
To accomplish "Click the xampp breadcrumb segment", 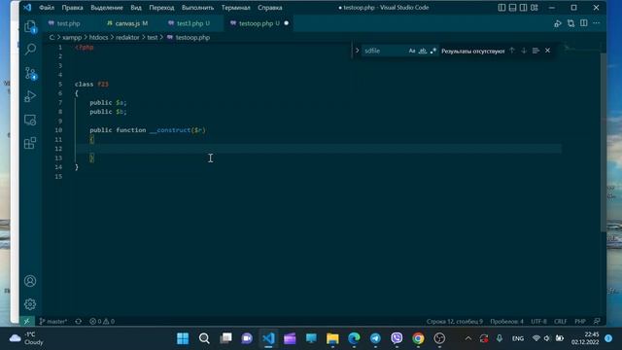I will pyautogui.click(x=72, y=37).
